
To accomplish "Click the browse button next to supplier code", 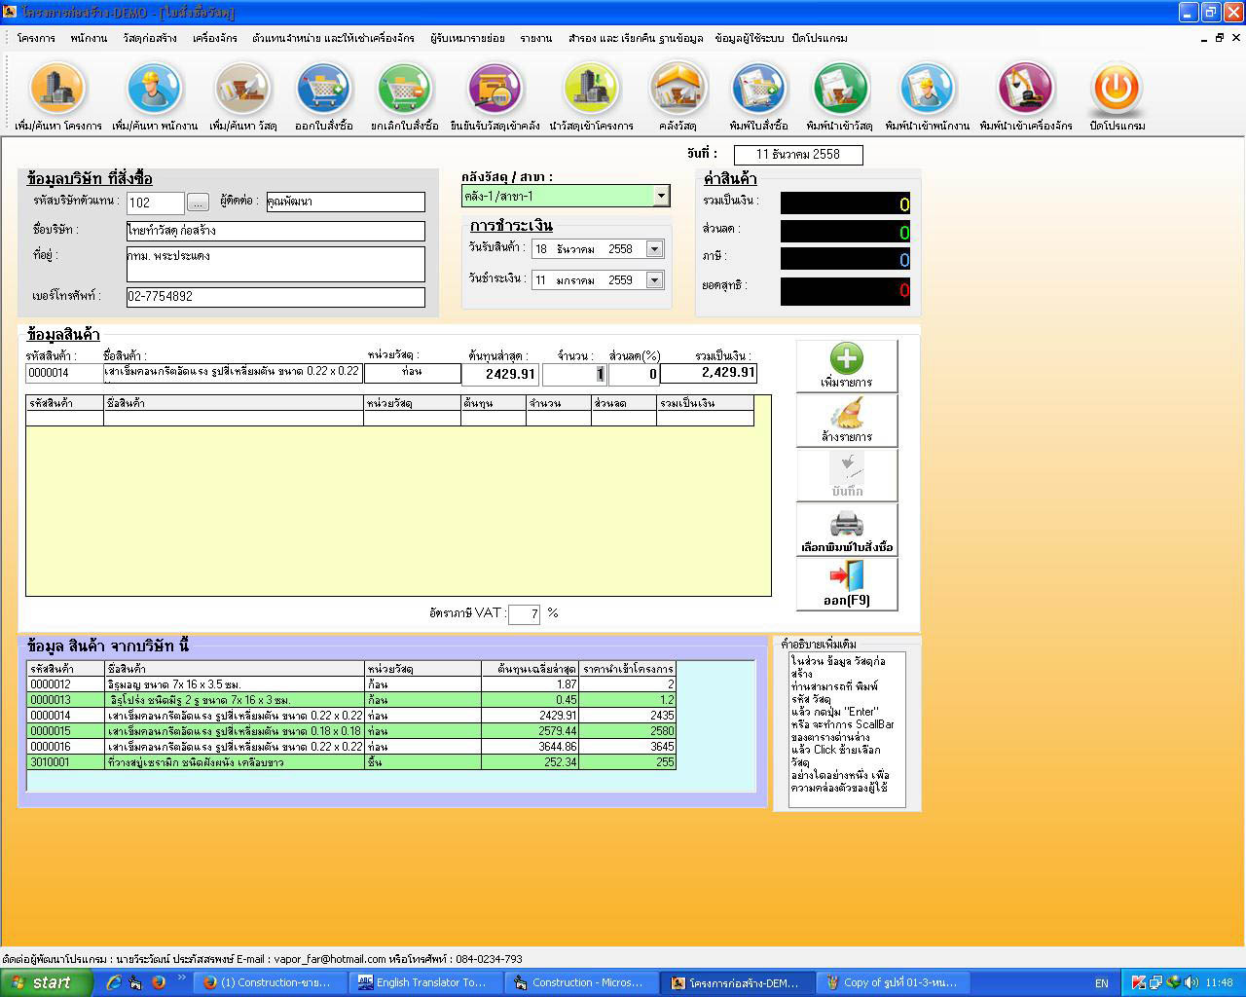I will tap(198, 203).
